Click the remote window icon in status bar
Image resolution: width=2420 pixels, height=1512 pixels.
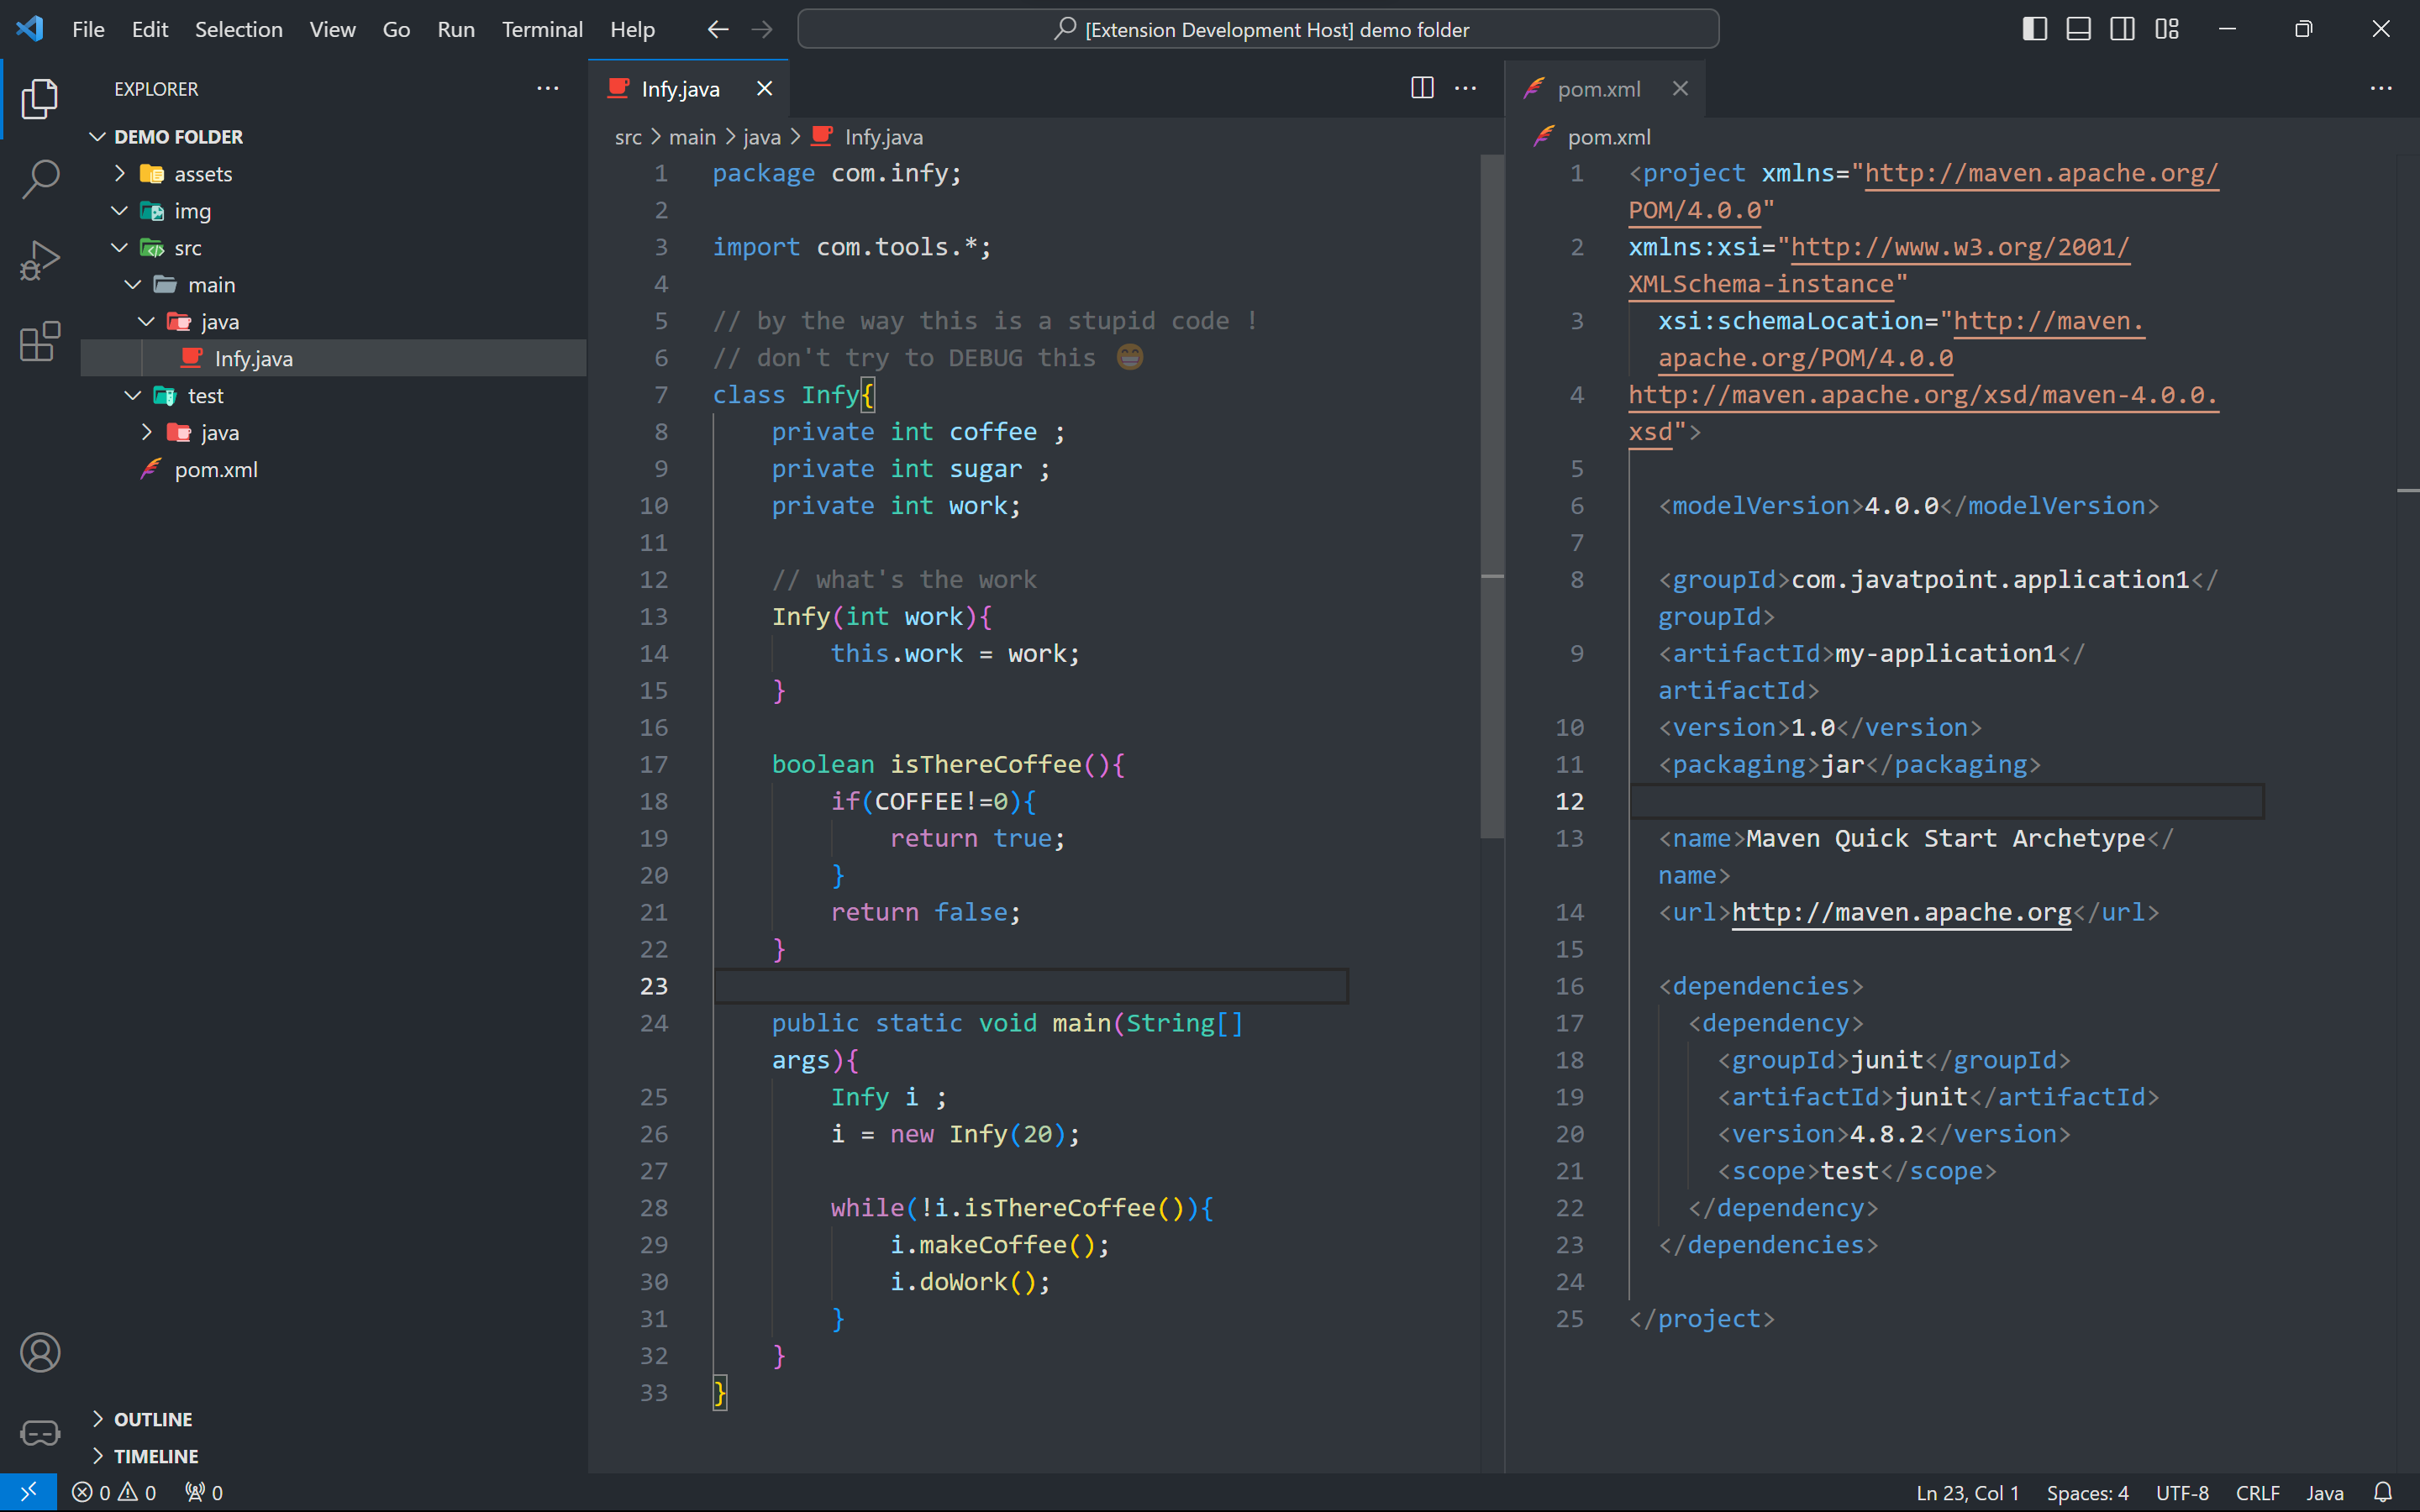pos(28,1492)
